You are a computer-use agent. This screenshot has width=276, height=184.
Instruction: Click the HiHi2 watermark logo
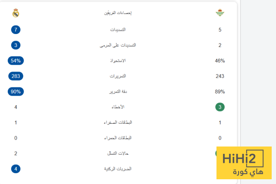244,163
